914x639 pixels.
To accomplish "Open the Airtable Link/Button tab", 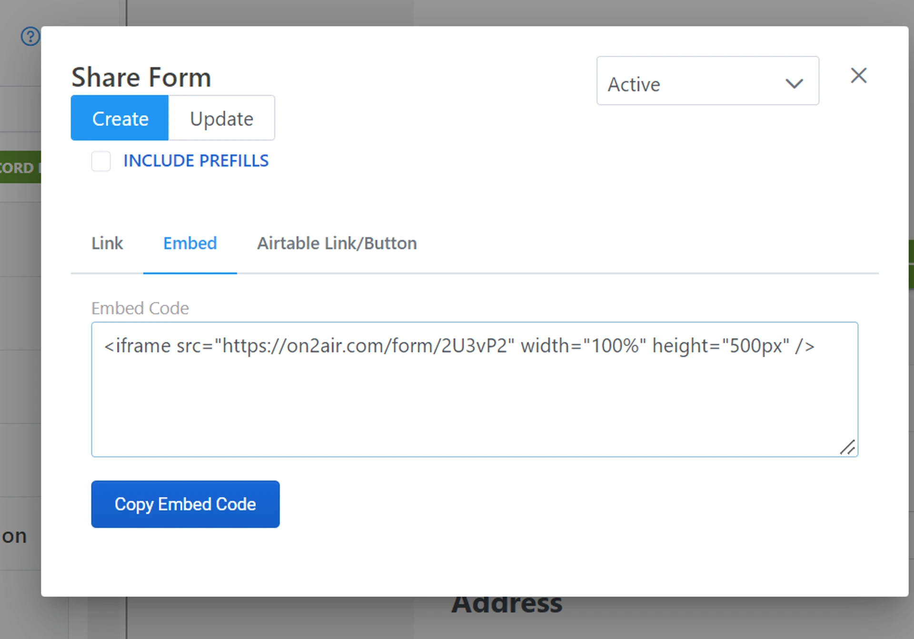I will [337, 243].
